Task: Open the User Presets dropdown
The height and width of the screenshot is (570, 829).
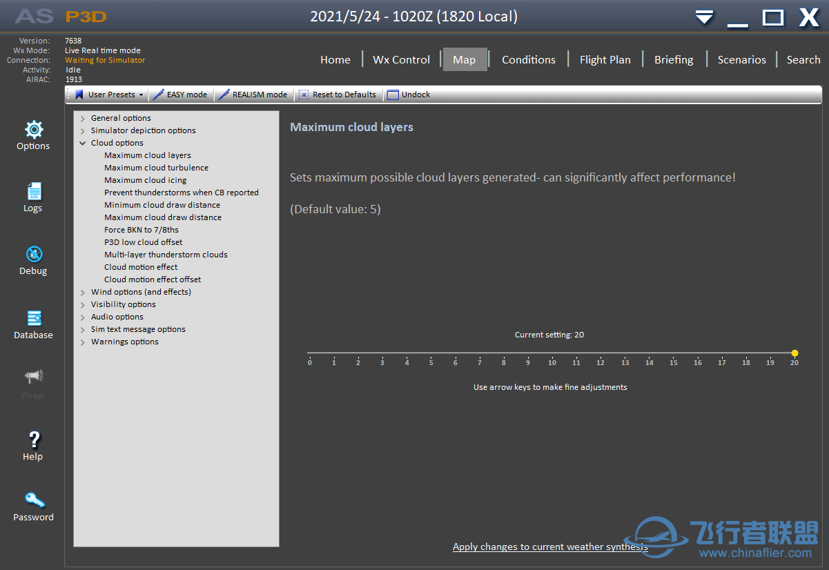Action: click(110, 95)
